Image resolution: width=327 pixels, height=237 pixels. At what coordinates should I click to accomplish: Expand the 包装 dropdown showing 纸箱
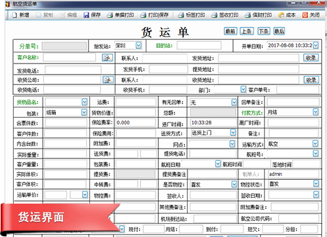(84, 112)
